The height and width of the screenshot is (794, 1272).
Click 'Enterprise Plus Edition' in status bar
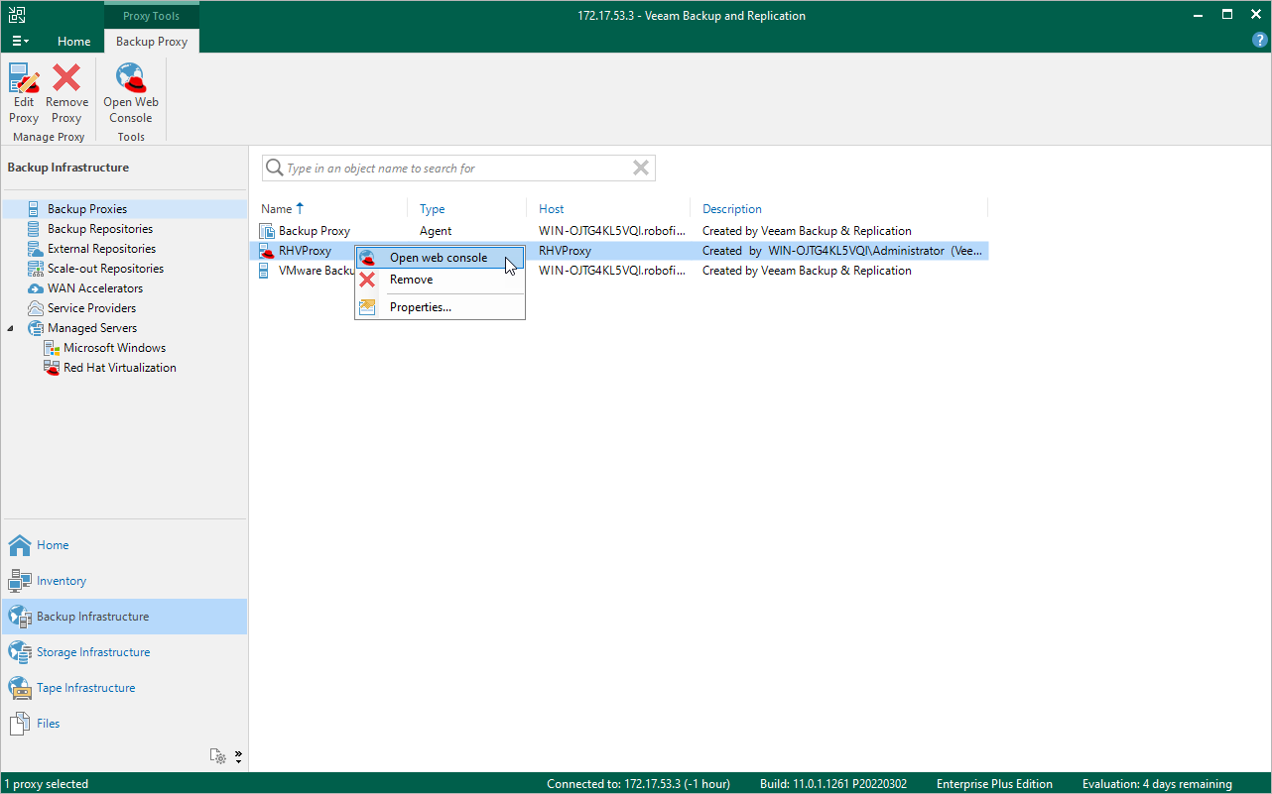[994, 784]
